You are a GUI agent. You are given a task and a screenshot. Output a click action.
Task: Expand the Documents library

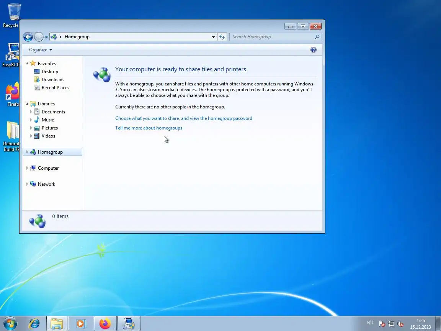(x=31, y=112)
